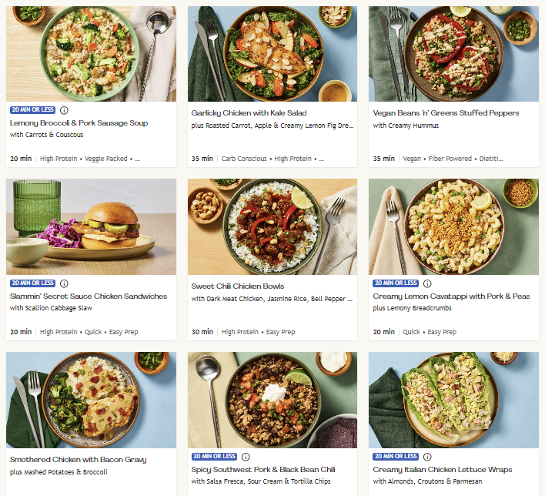Open info icon on Slammin' Secret Sauce Sandwiches
This screenshot has width=545, height=496.
tap(64, 283)
